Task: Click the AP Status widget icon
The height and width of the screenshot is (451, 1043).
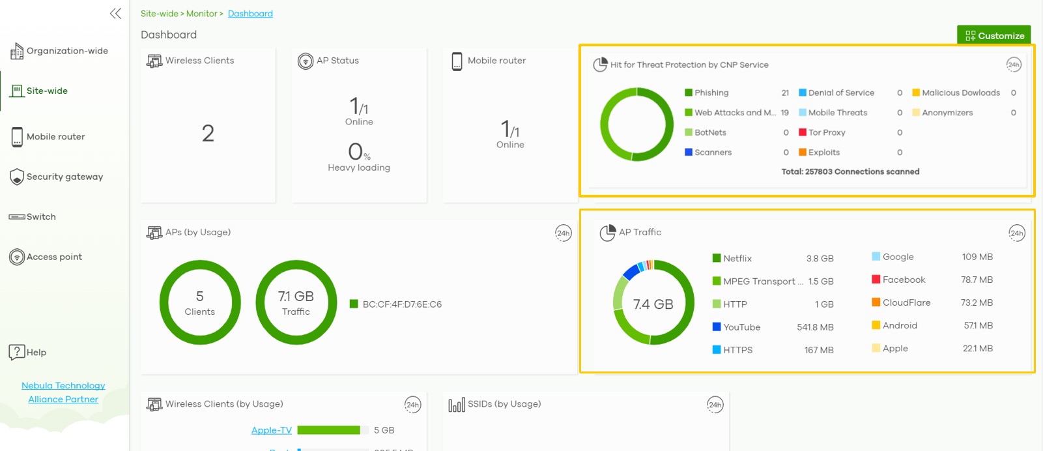Action: point(305,61)
